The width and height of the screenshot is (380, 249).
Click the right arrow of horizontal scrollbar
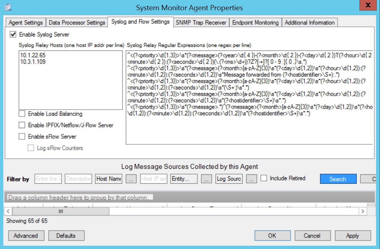point(362,211)
